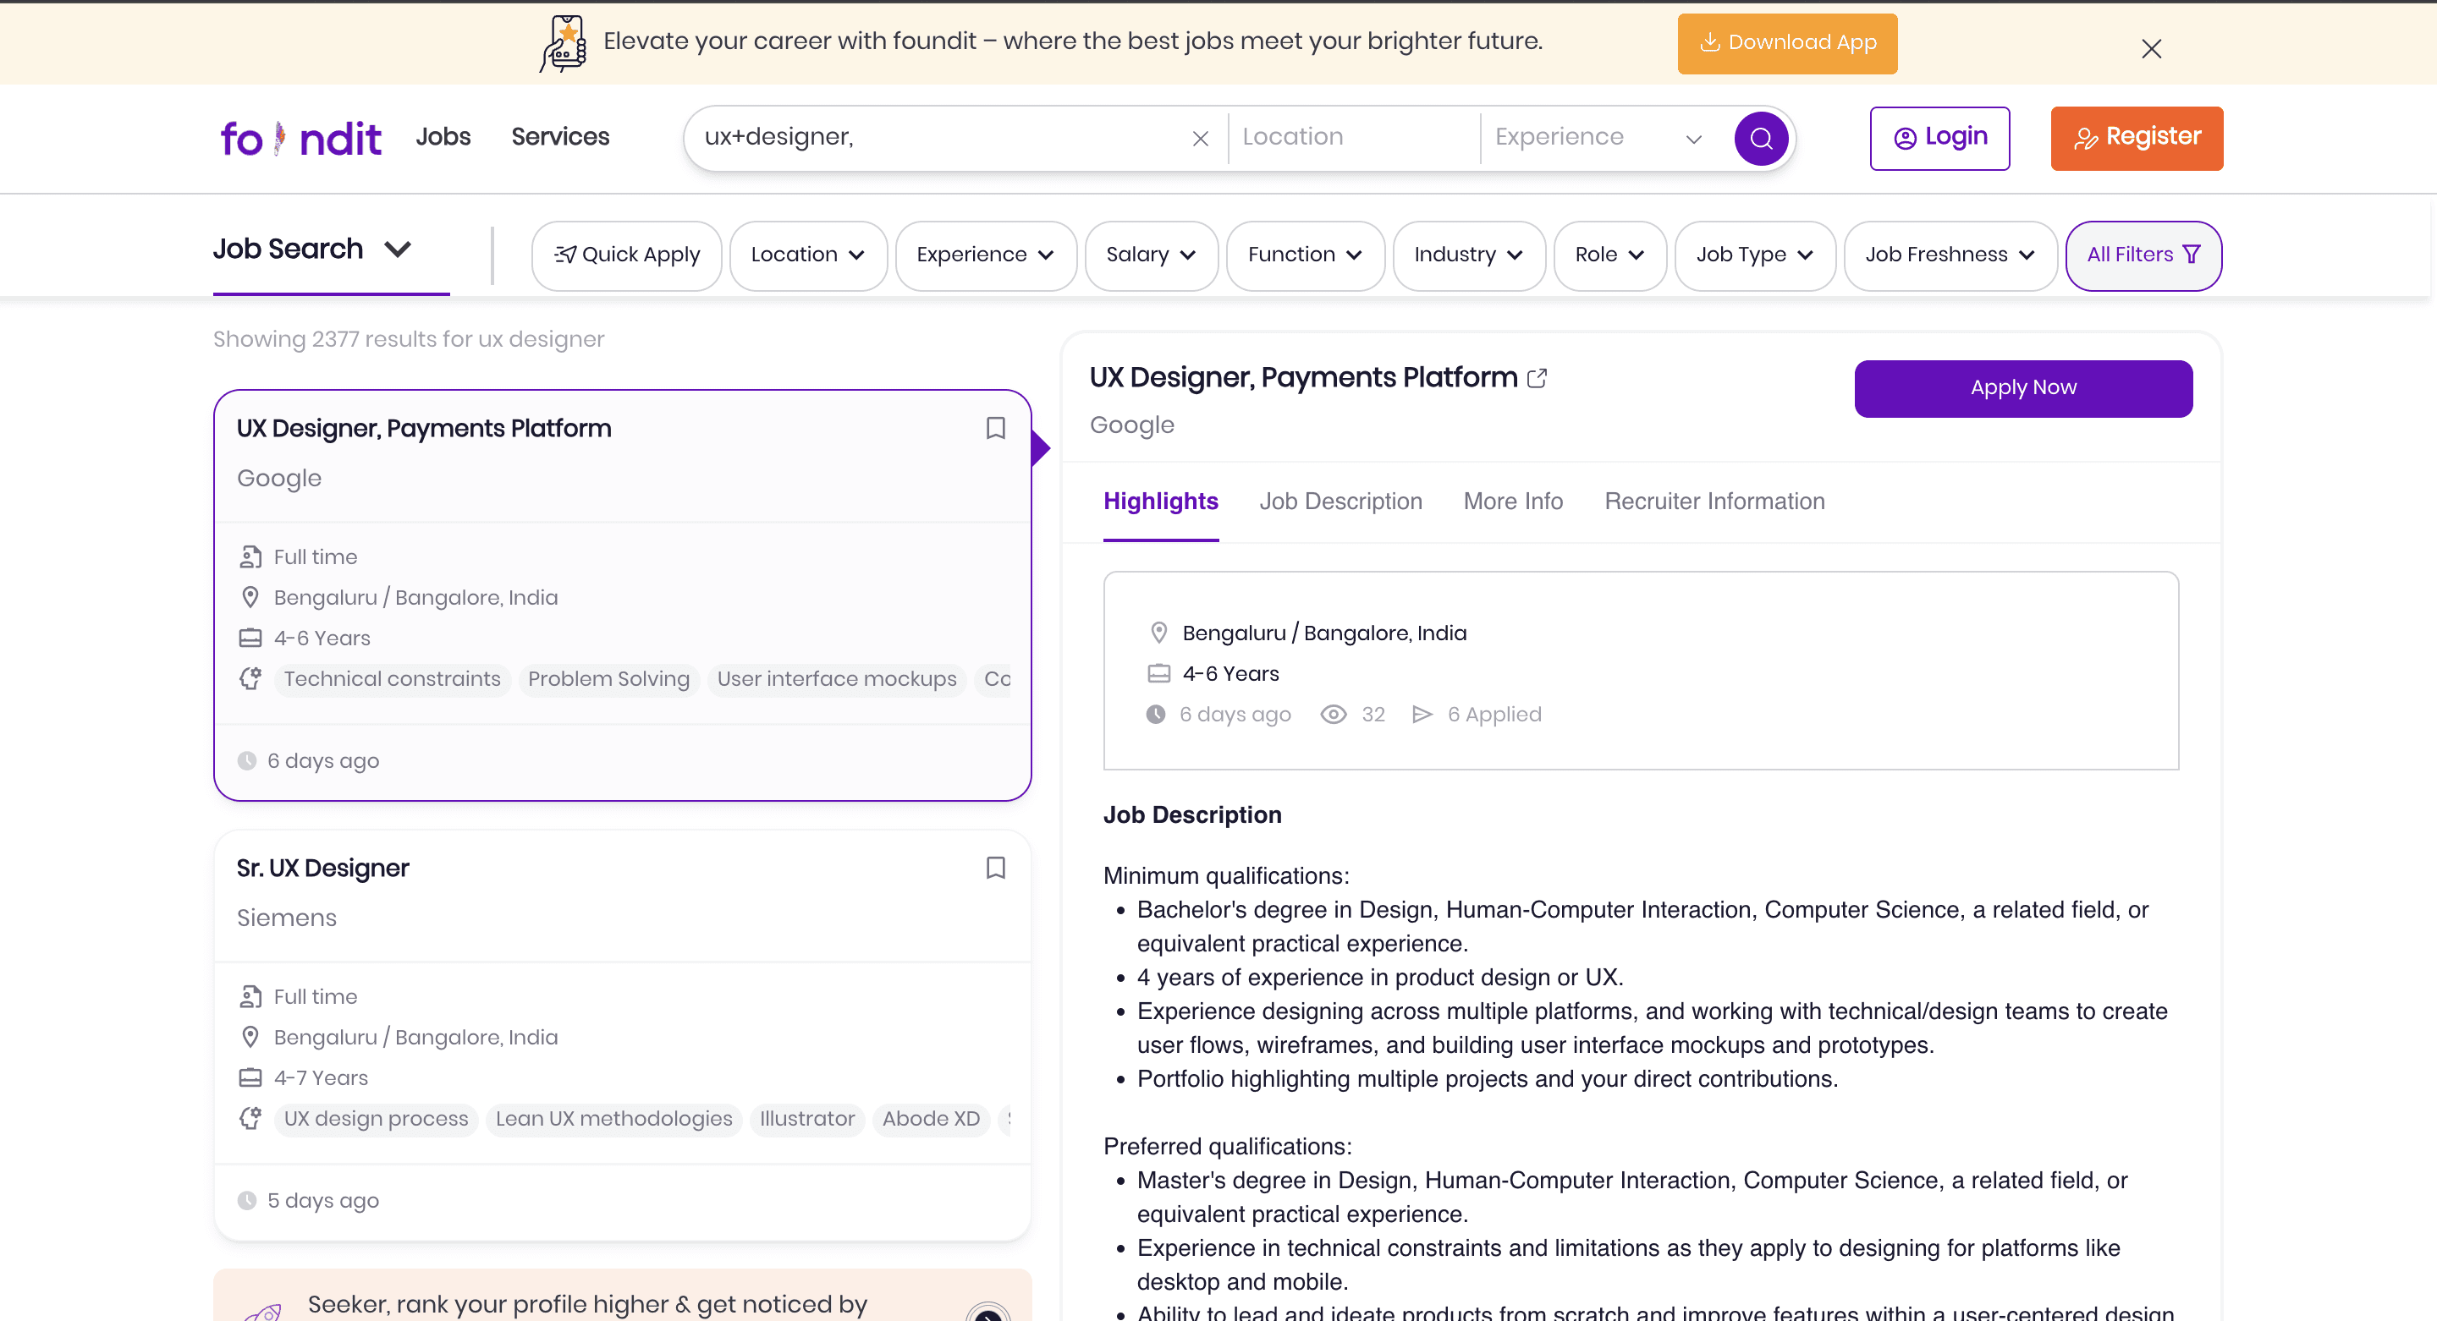Open the Services menu
The height and width of the screenshot is (1321, 2437).
coord(560,137)
